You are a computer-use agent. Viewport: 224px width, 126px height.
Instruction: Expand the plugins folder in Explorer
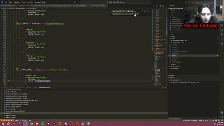point(173,36)
